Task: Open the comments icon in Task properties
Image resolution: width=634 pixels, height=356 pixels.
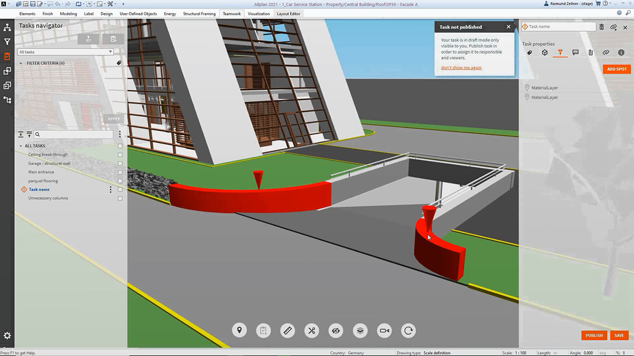Action: (575, 53)
